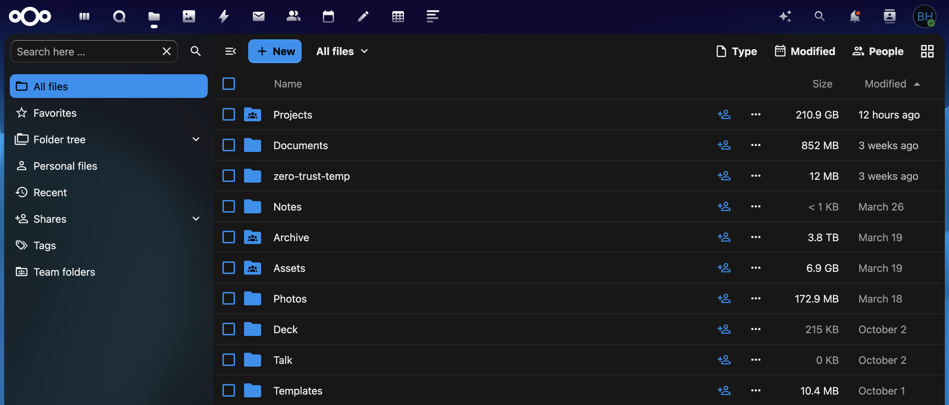Open the Activity app lightning icon
949x405 pixels.
point(223,16)
